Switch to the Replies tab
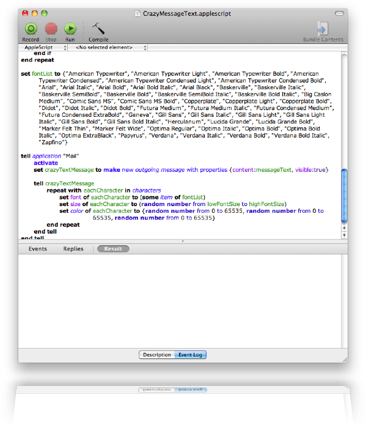This screenshot has height=425, width=366. 73,249
